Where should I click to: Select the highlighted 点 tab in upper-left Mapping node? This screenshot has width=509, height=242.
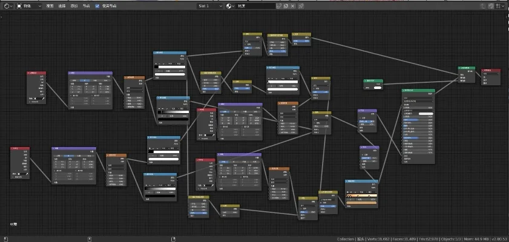pyautogui.click(x=85, y=80)
